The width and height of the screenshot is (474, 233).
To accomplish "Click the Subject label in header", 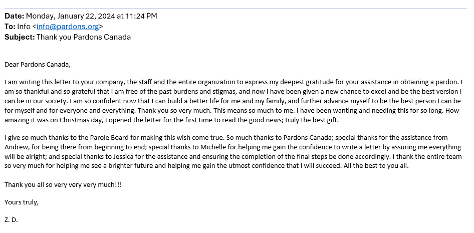I will tap(20, 37).
